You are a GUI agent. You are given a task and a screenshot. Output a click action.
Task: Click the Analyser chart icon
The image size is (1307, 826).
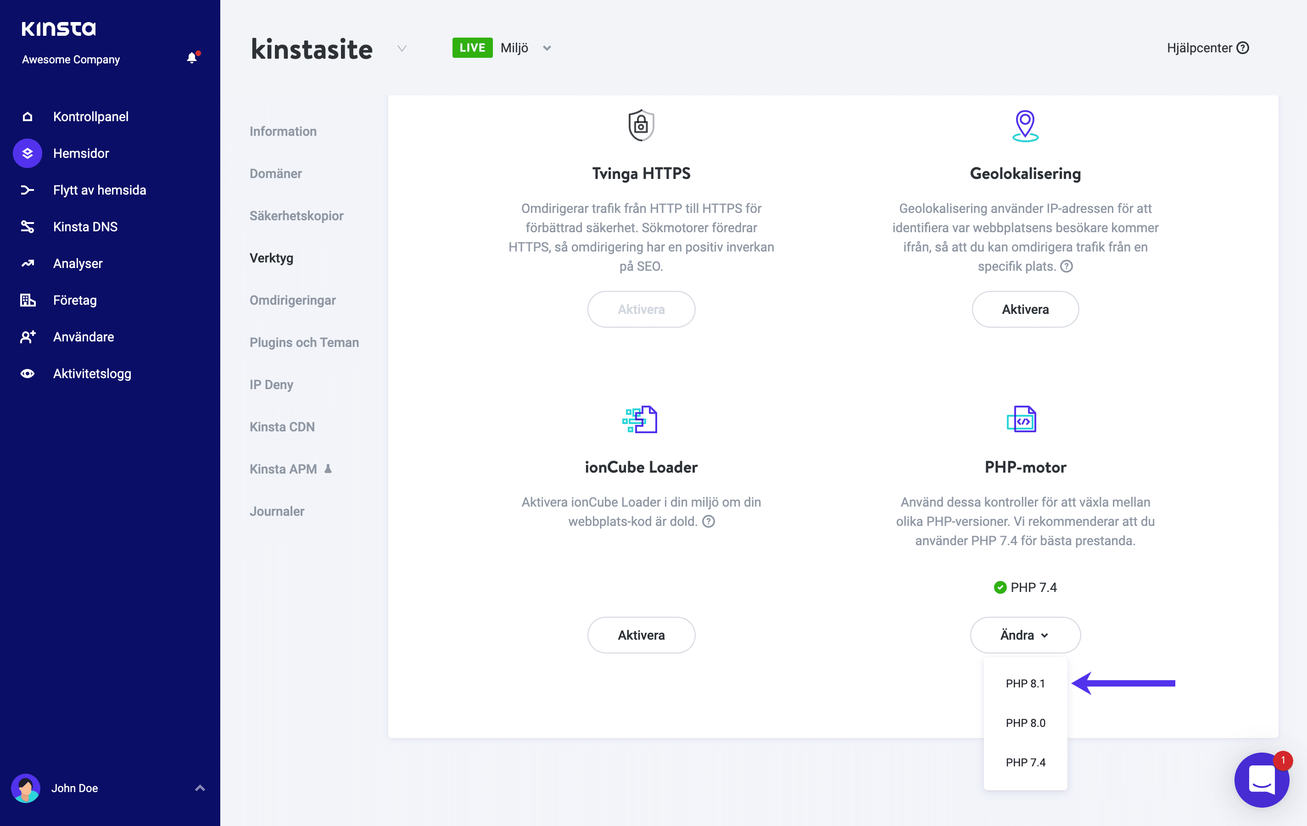click(x=27, y=264)
